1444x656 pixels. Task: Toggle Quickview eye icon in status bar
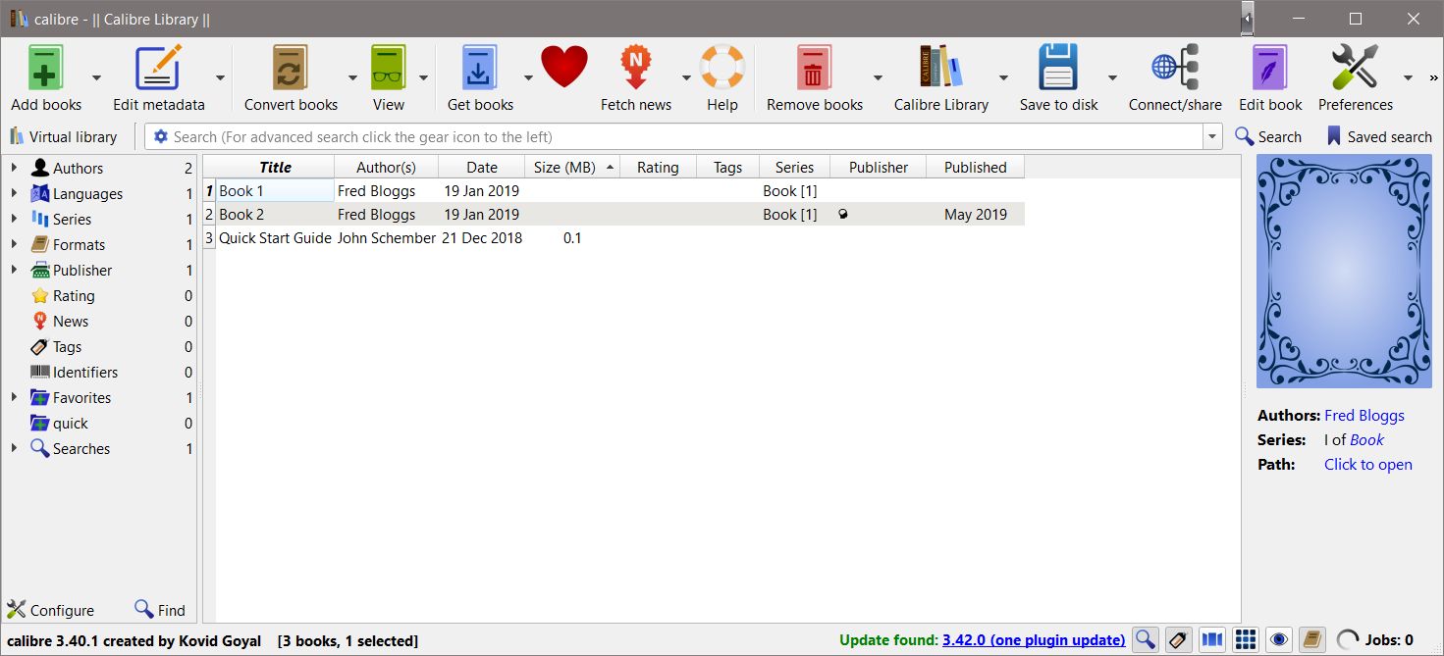[x=1279, y=640]
